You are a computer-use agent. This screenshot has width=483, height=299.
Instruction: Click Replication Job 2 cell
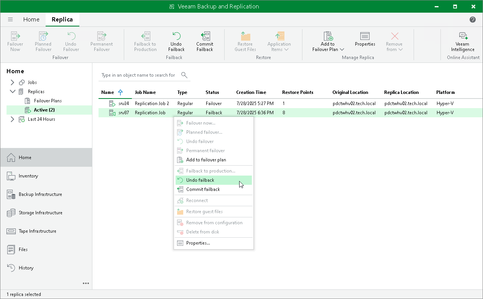tap(152, 103)
